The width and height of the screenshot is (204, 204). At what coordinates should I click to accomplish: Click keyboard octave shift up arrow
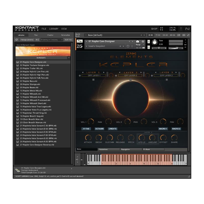pyautogui.click(x=77, y=157)
